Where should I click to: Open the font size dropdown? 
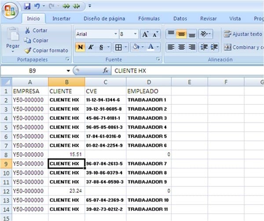[135, 34]
